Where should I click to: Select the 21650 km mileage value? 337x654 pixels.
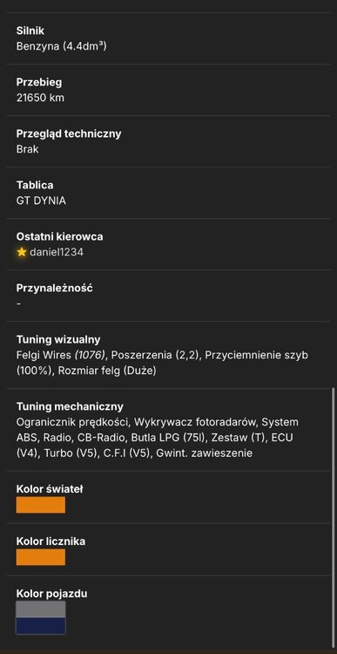[40, 98]
